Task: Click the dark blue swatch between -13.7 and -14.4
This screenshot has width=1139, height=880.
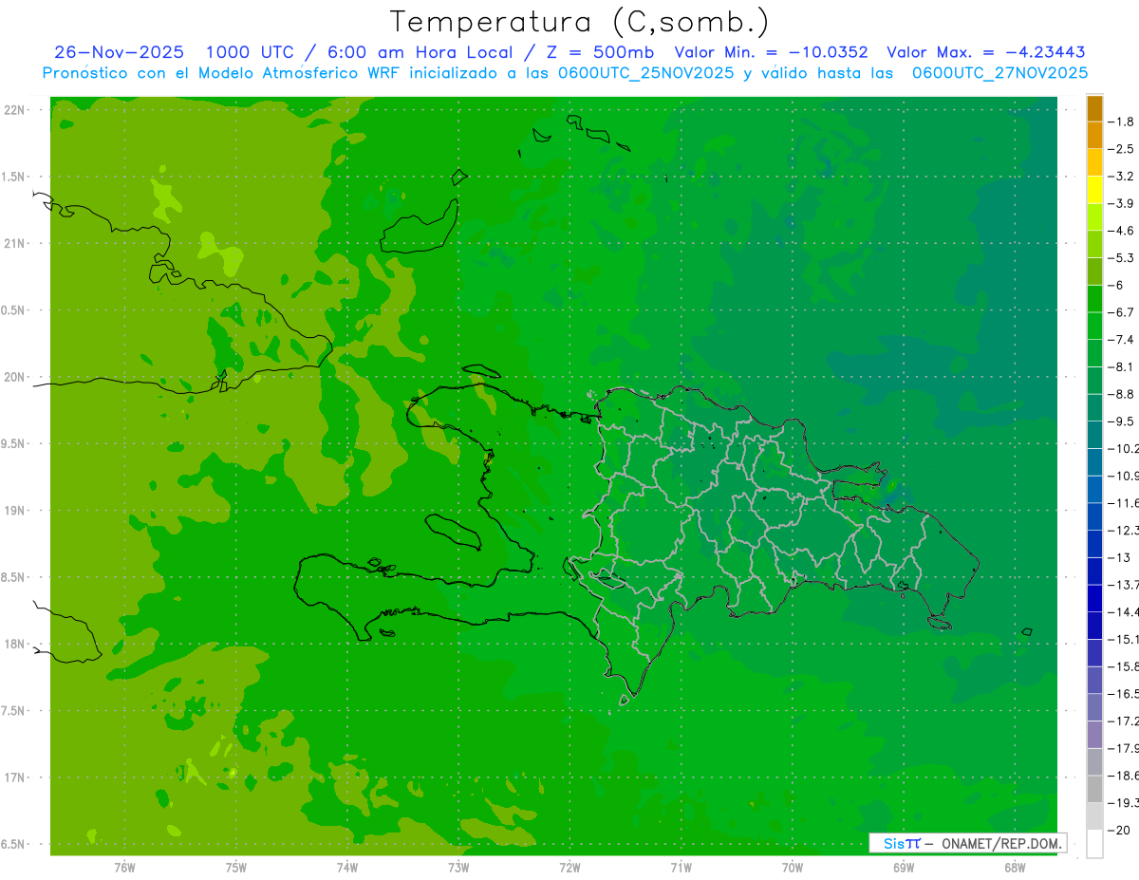Action: click(1094, 598)
